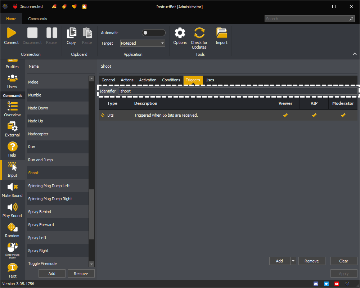
Task: Switch to the Commands ribbon tab
Action: coord(37,19)
